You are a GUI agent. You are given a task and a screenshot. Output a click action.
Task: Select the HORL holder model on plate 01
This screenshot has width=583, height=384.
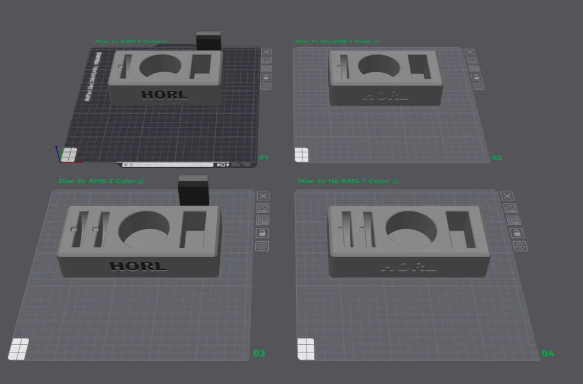point(166,77)
